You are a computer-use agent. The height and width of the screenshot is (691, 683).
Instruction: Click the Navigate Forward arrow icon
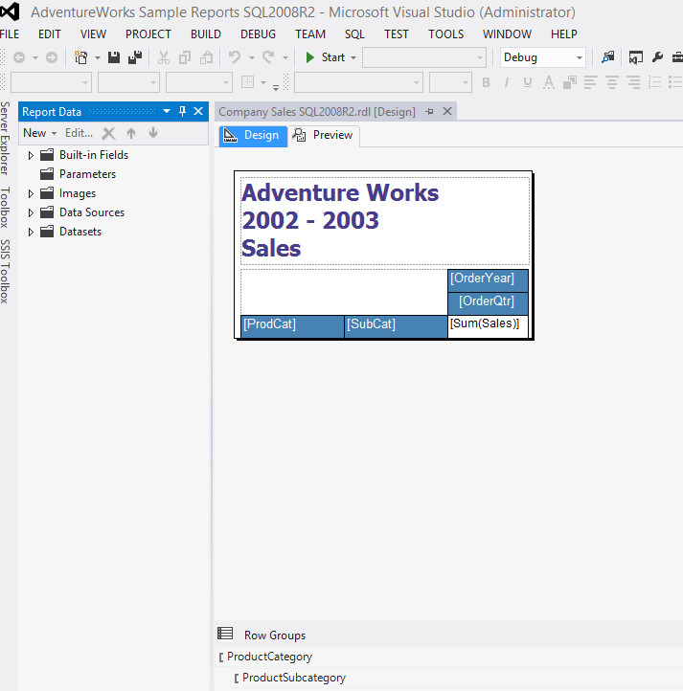pos(52,57)
